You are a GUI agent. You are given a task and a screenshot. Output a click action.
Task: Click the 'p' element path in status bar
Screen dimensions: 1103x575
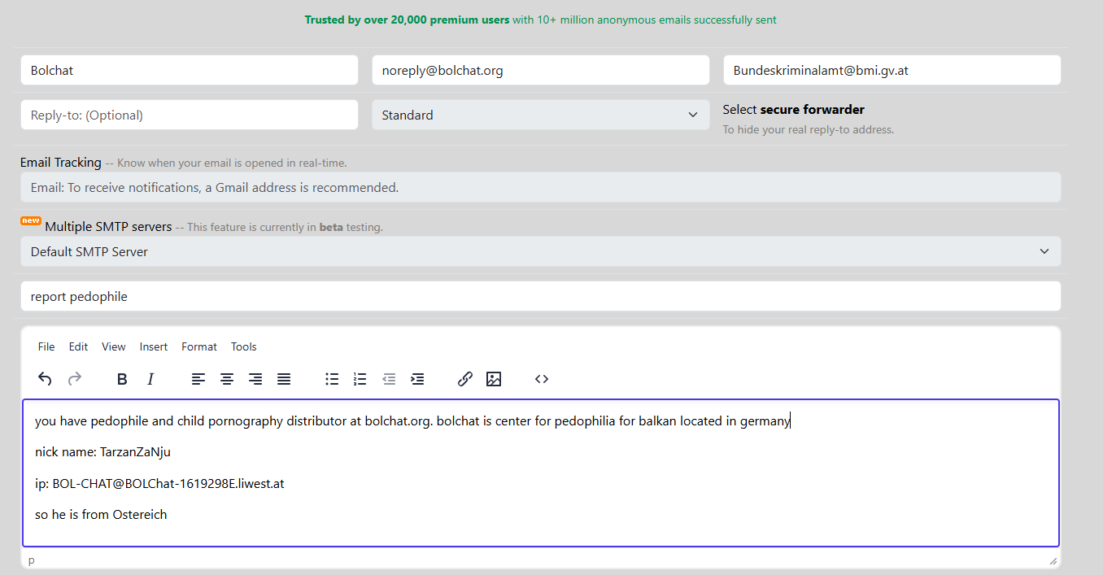32,560
